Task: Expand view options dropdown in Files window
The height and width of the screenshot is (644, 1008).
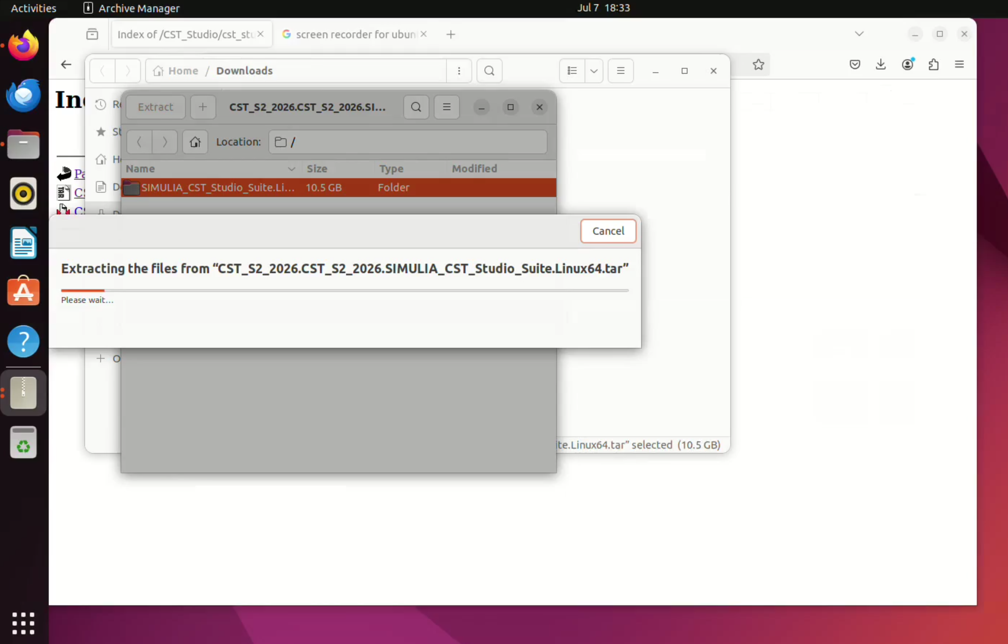Action: tap(594, 71)
